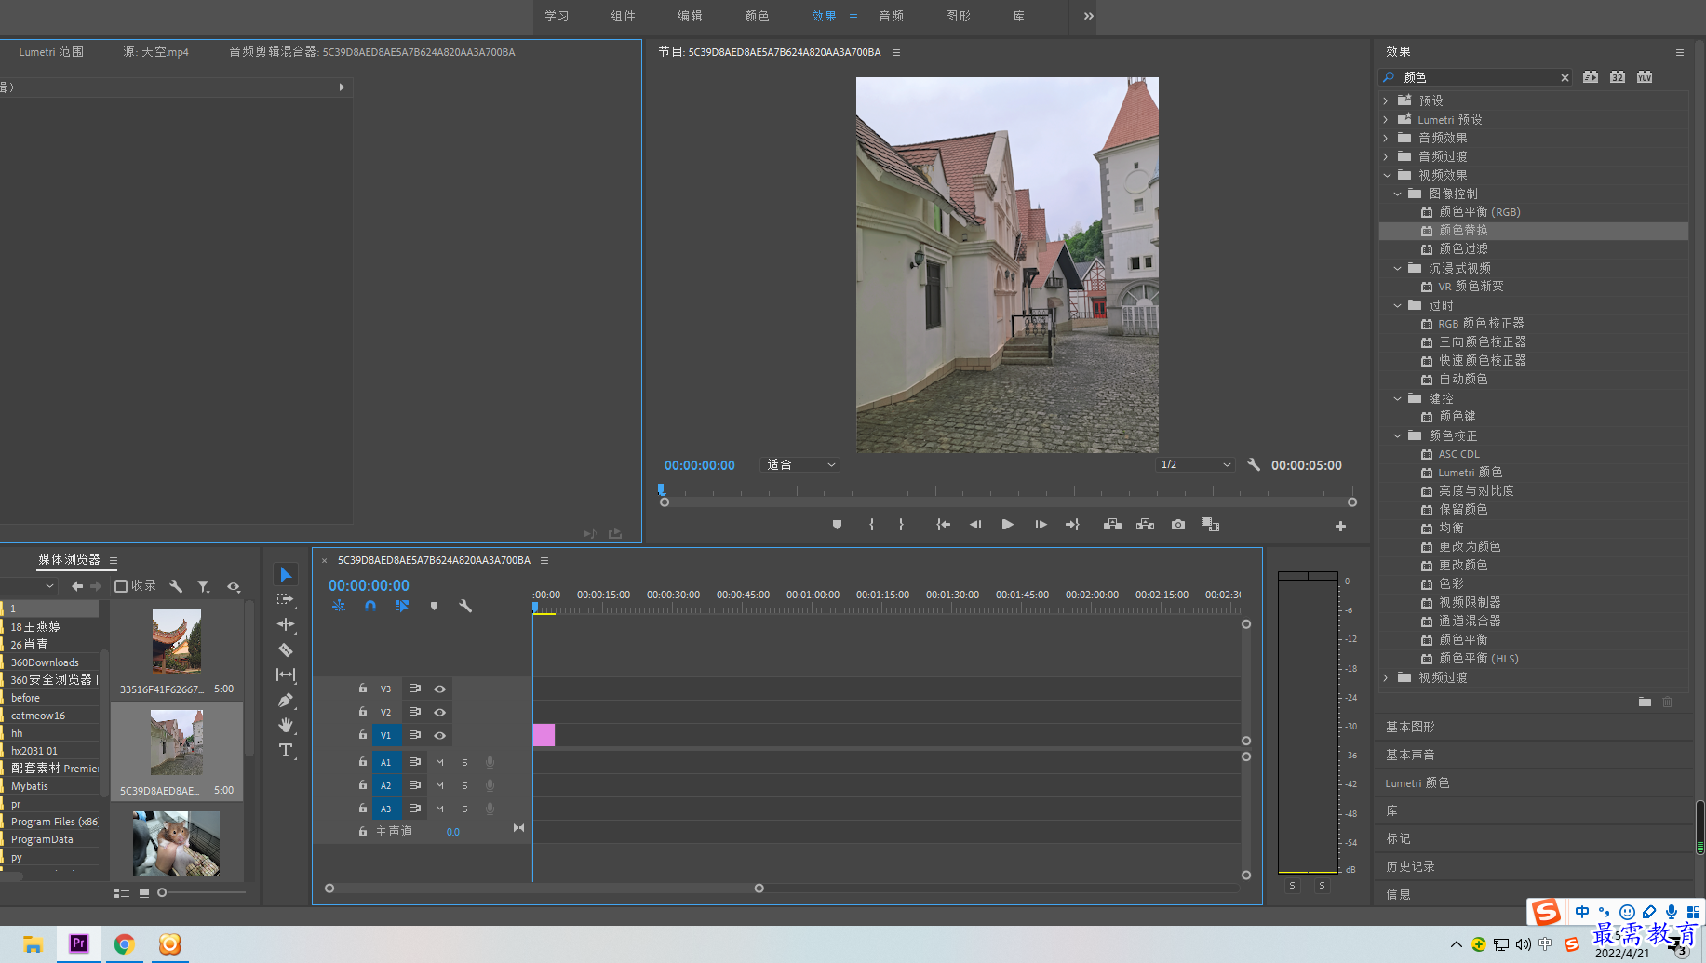1706x963 pixels.
Task: Expand the 视频过渡 folder
Action: (x=1386, y=677)
